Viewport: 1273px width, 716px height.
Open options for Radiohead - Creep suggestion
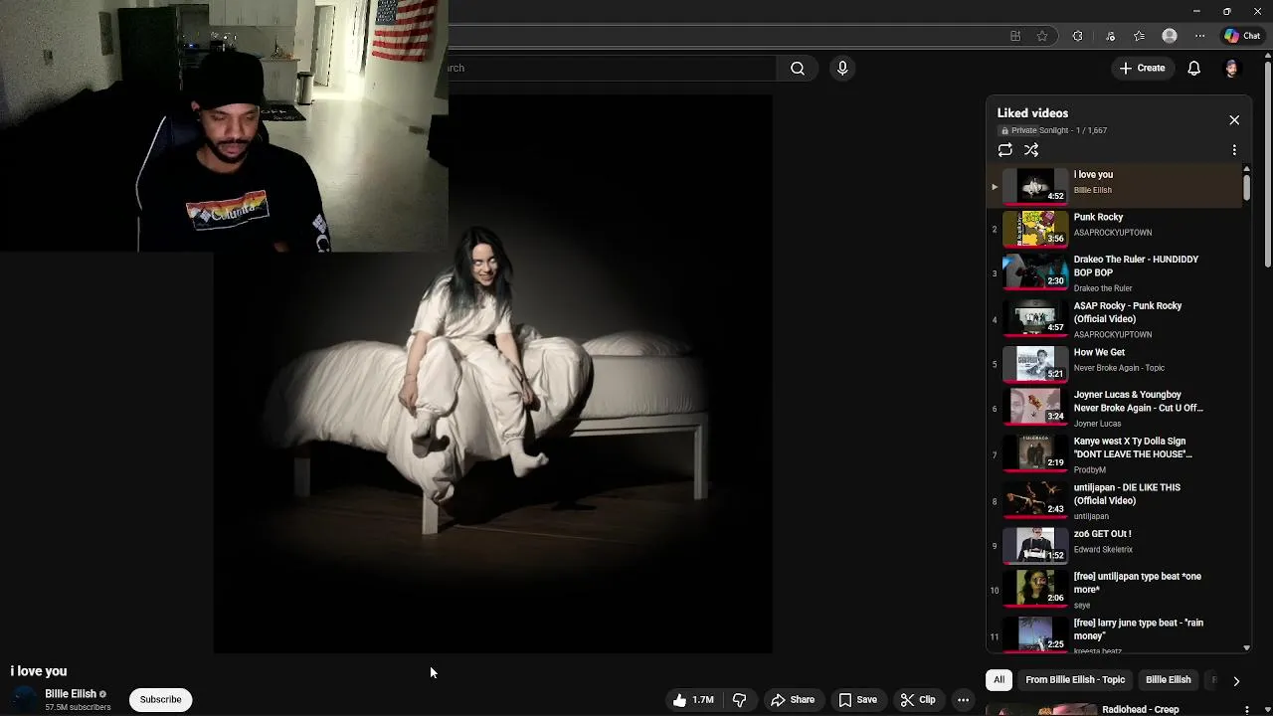[1246, 710]
